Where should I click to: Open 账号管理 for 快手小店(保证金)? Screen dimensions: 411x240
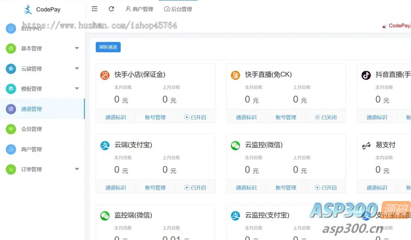click(155, 117)
